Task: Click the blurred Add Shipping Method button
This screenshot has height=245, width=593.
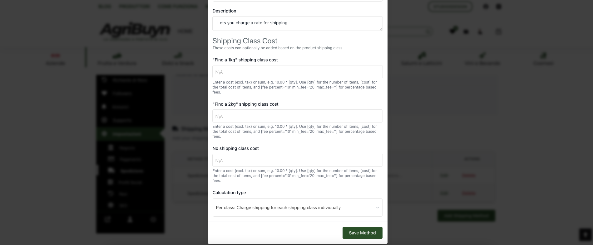Action: (466, 216)
